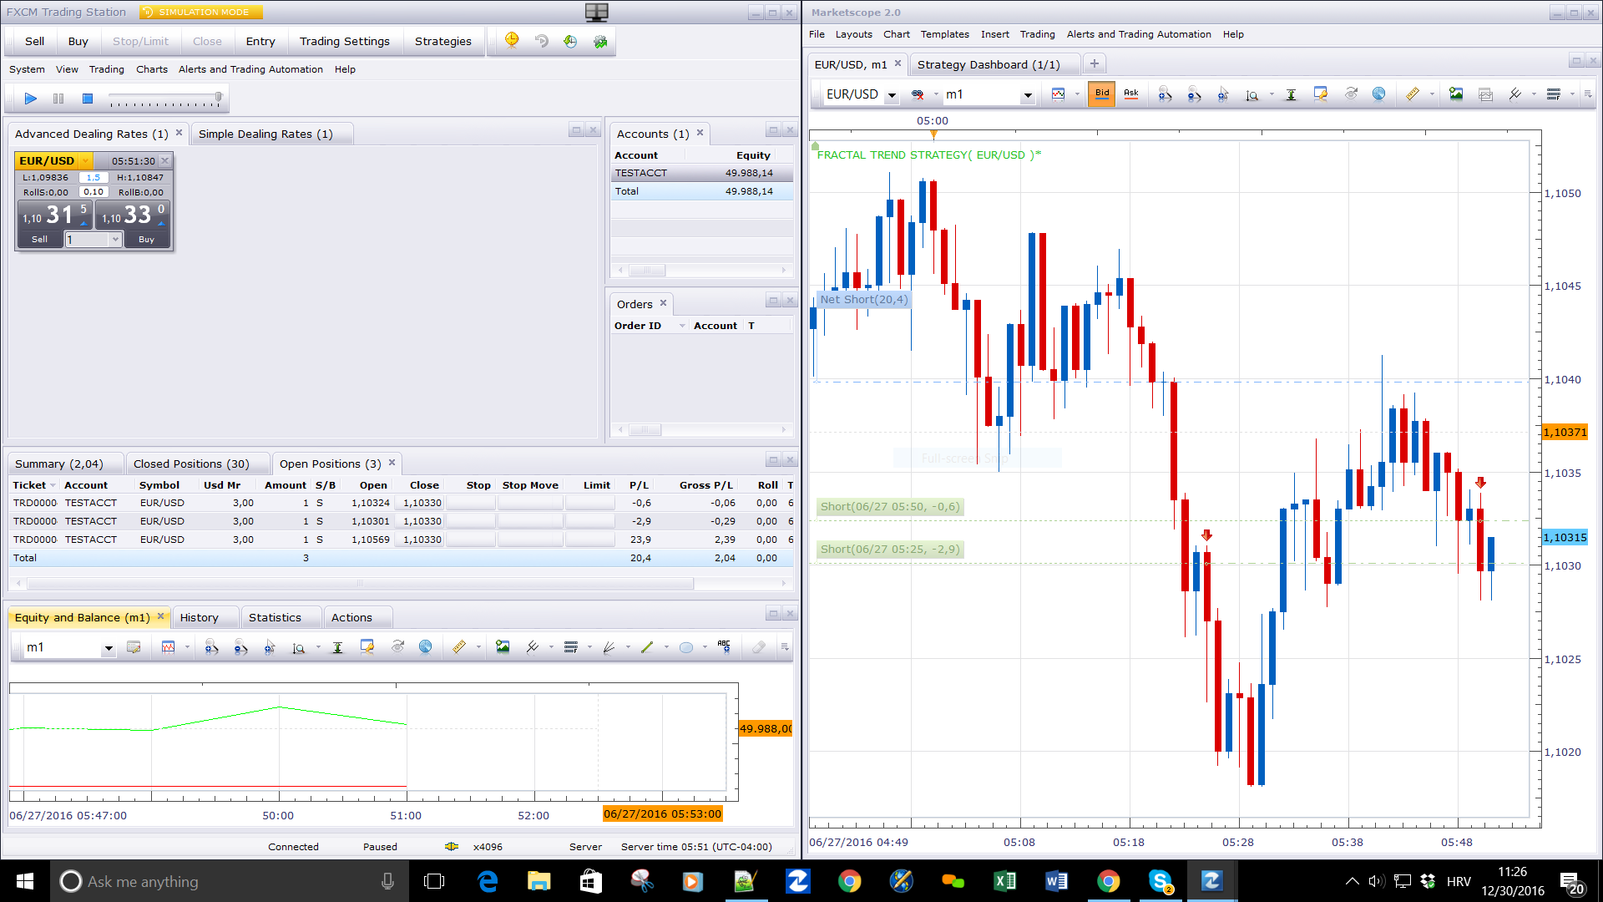Click the Buy button in the top toolbar
The image size is (1603, 902).
78,41
